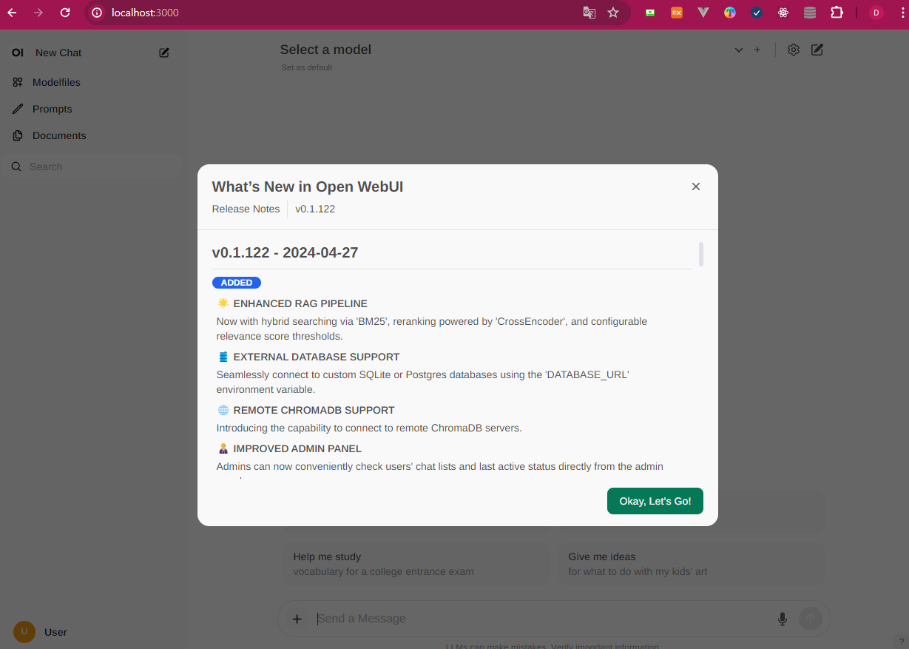
Task: Click the search magnifier icon in sidebar
Action: click(16, 167)
